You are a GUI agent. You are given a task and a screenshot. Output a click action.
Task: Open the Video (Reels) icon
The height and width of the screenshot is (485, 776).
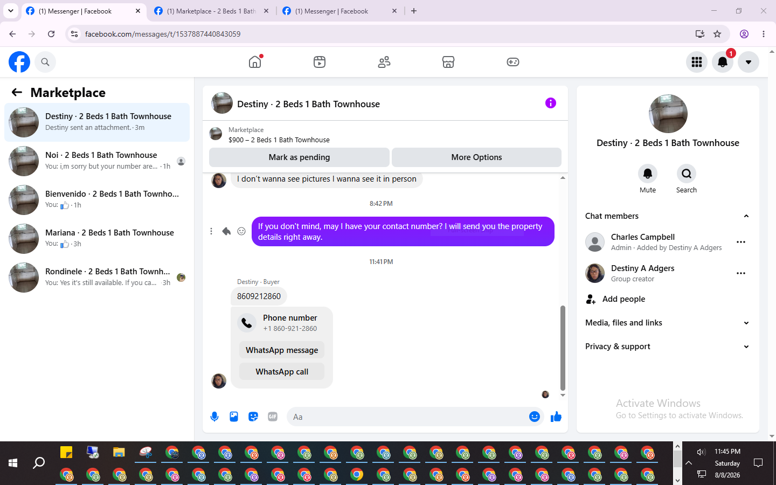click(320, 62)
